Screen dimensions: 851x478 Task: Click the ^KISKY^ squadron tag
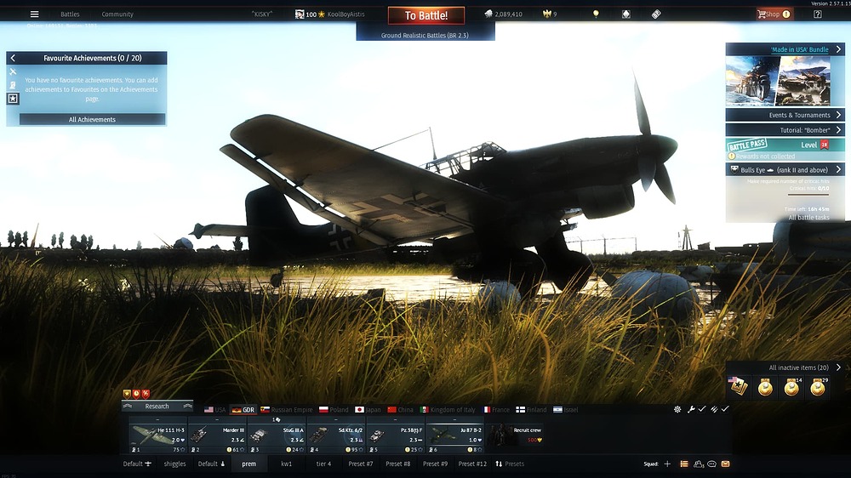[x=261, y=14]
